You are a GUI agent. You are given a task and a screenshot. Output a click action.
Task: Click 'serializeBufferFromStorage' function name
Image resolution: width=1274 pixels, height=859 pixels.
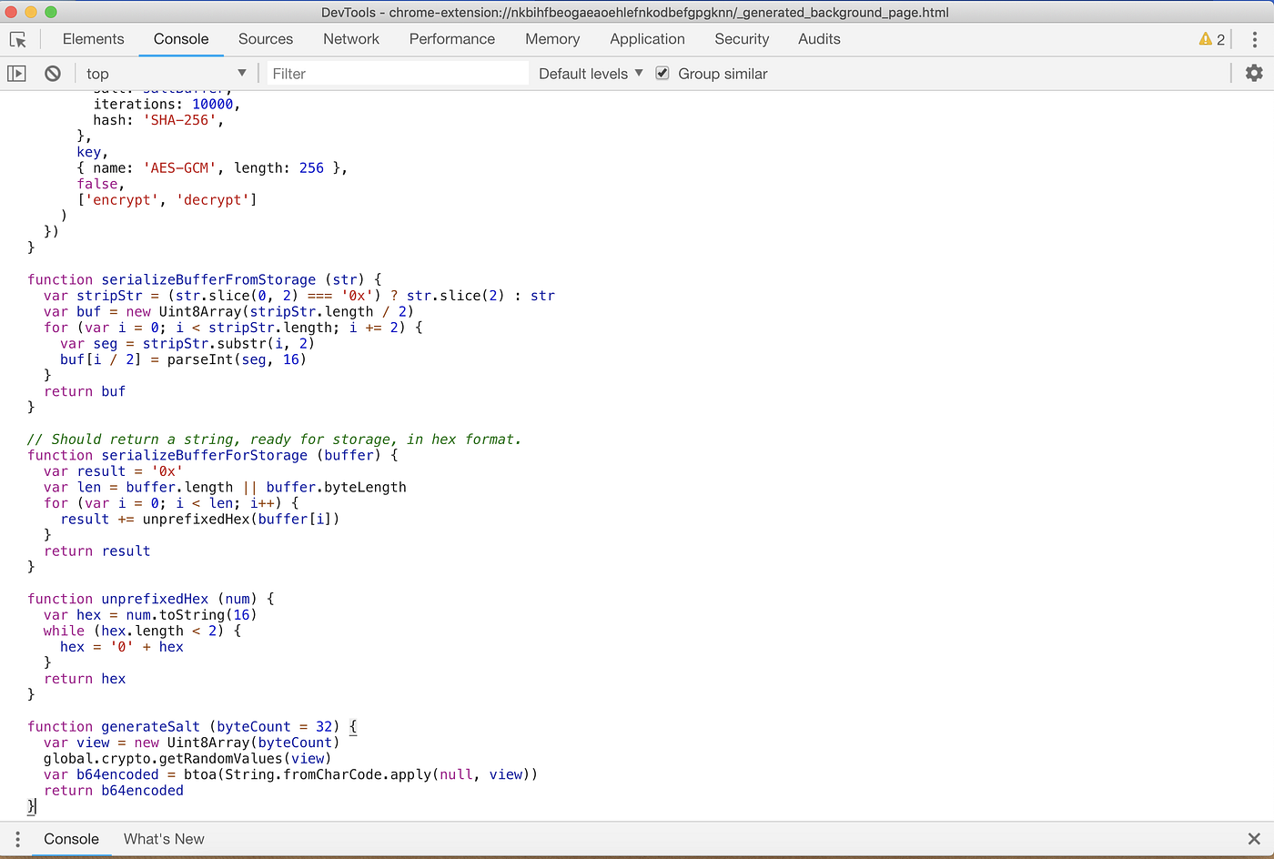coord(208,279)
